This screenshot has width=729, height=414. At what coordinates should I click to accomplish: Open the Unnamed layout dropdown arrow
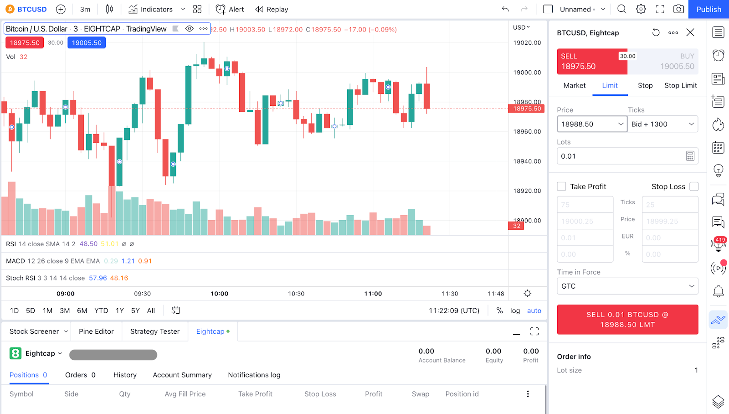click(603, 9)
